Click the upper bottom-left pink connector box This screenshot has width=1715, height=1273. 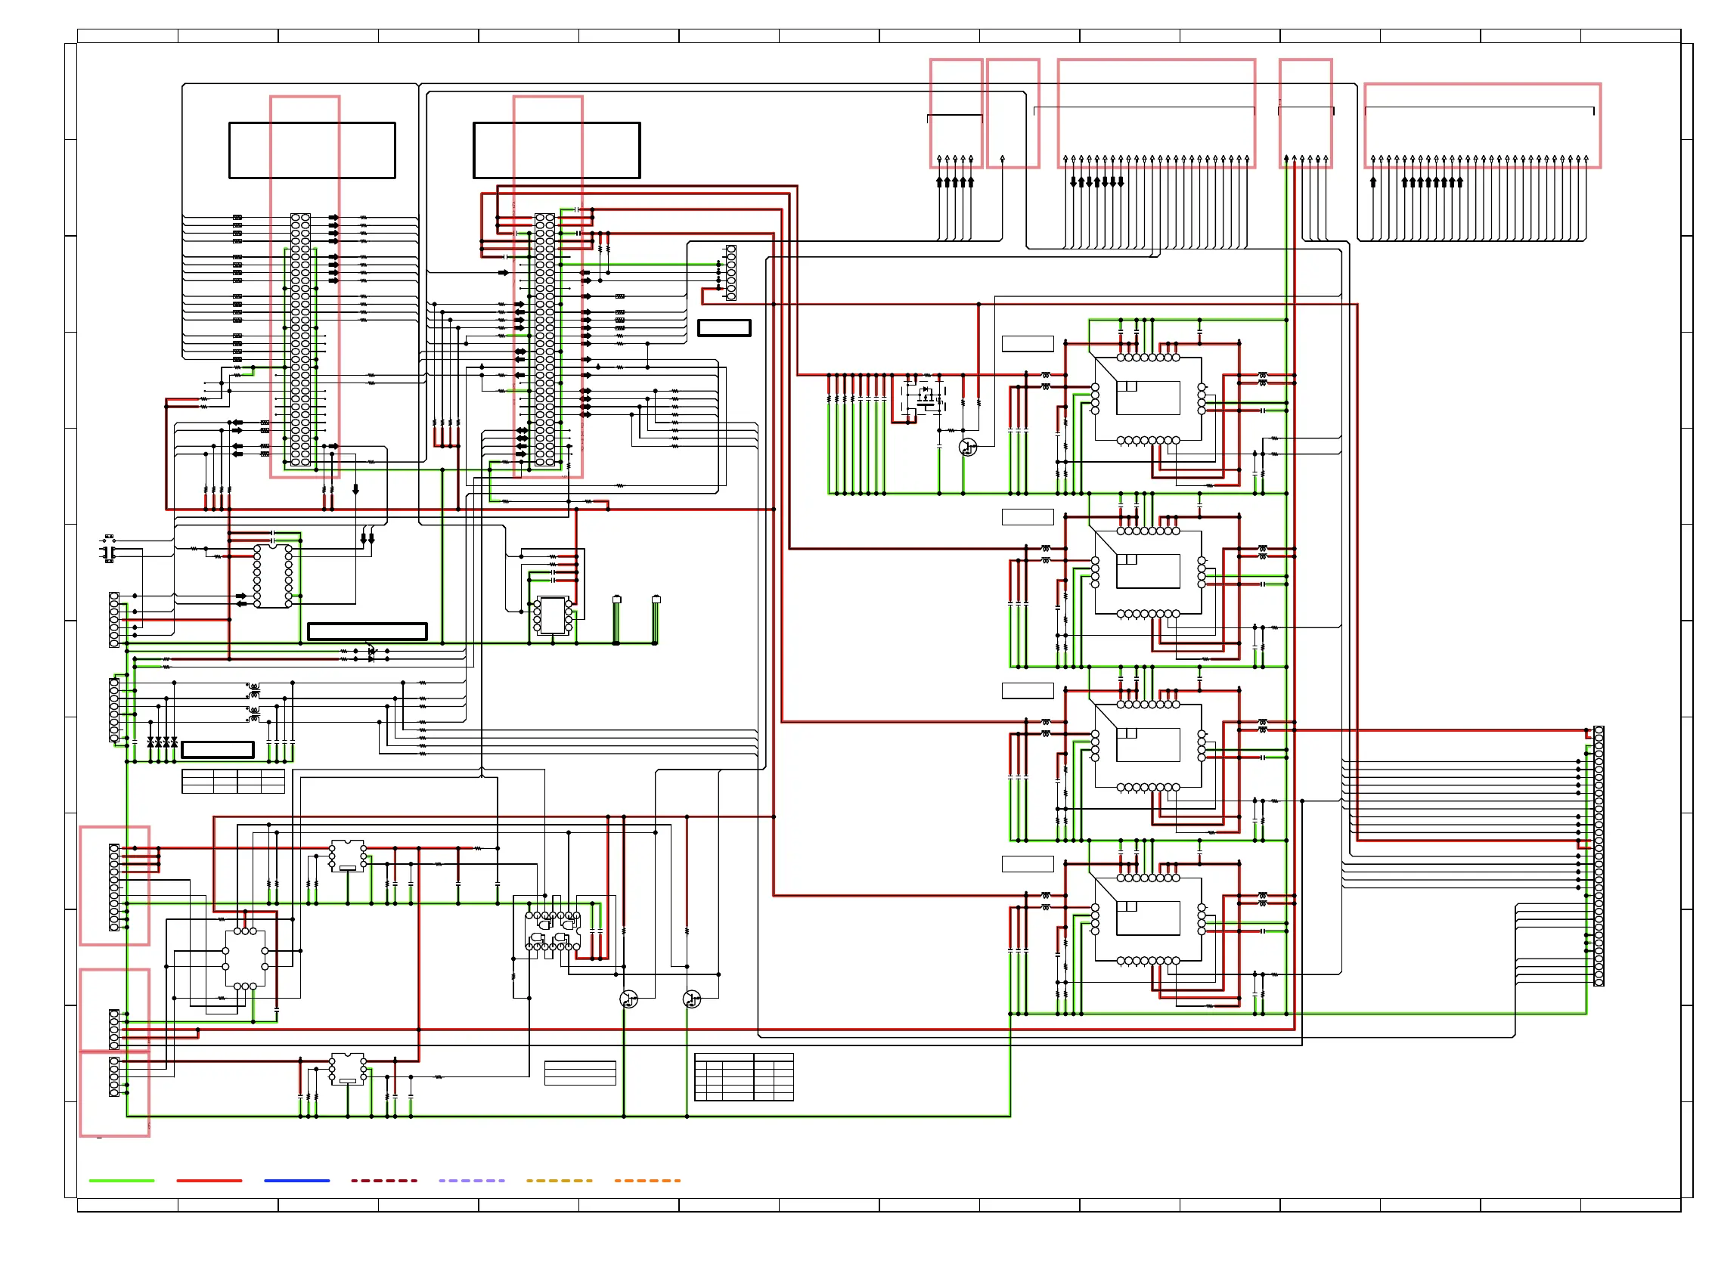click(x=114, y=884)
